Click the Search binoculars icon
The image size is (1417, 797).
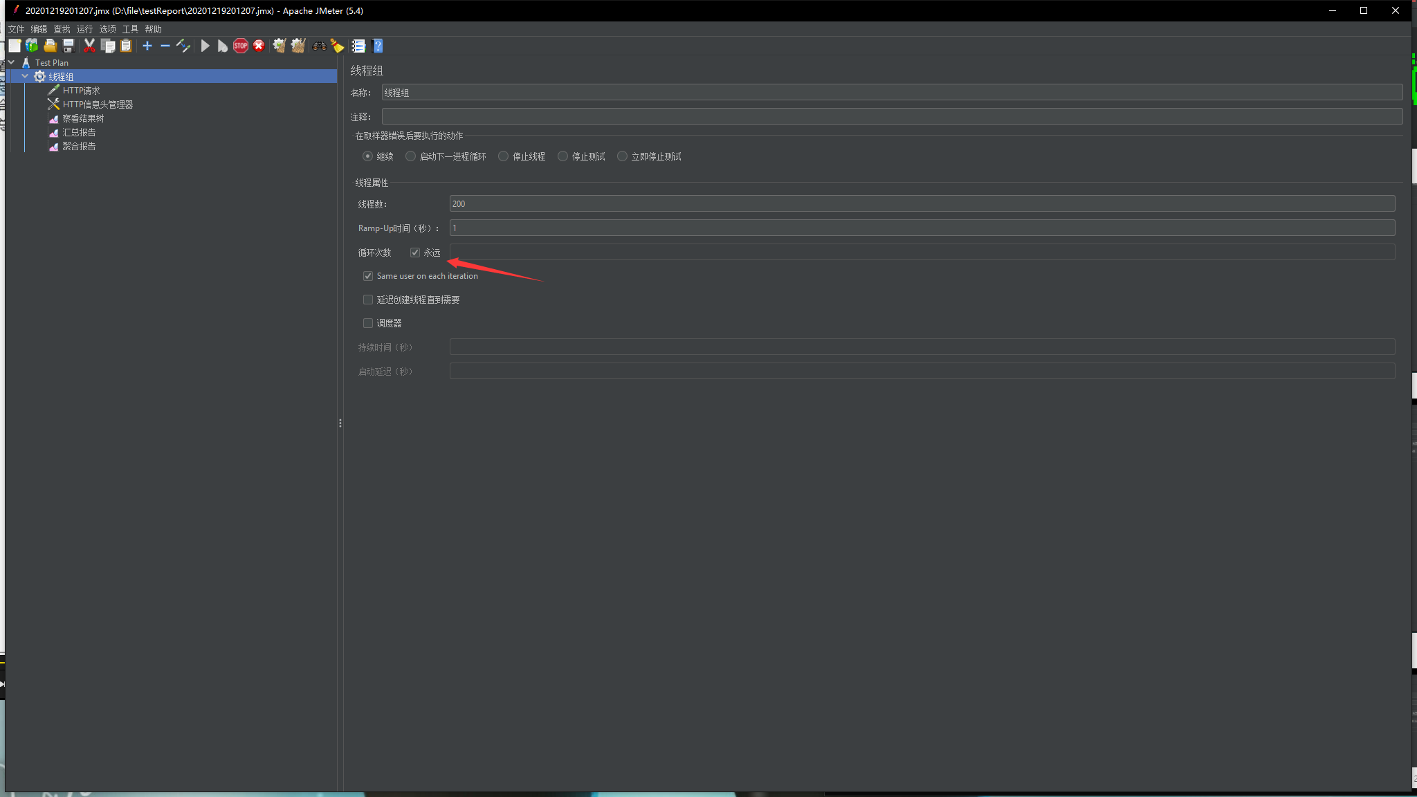(x=319, y=46)
